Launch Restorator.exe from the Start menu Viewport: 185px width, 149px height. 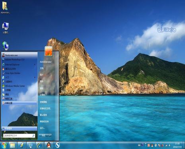(x=19, y=55)
